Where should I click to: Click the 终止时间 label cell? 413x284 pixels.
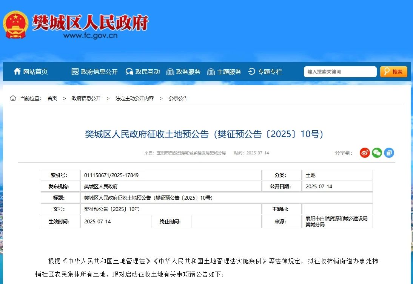point(171,221)
